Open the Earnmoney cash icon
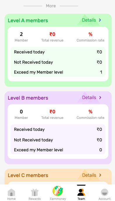The image size is (115, 201). click(58, 191)
